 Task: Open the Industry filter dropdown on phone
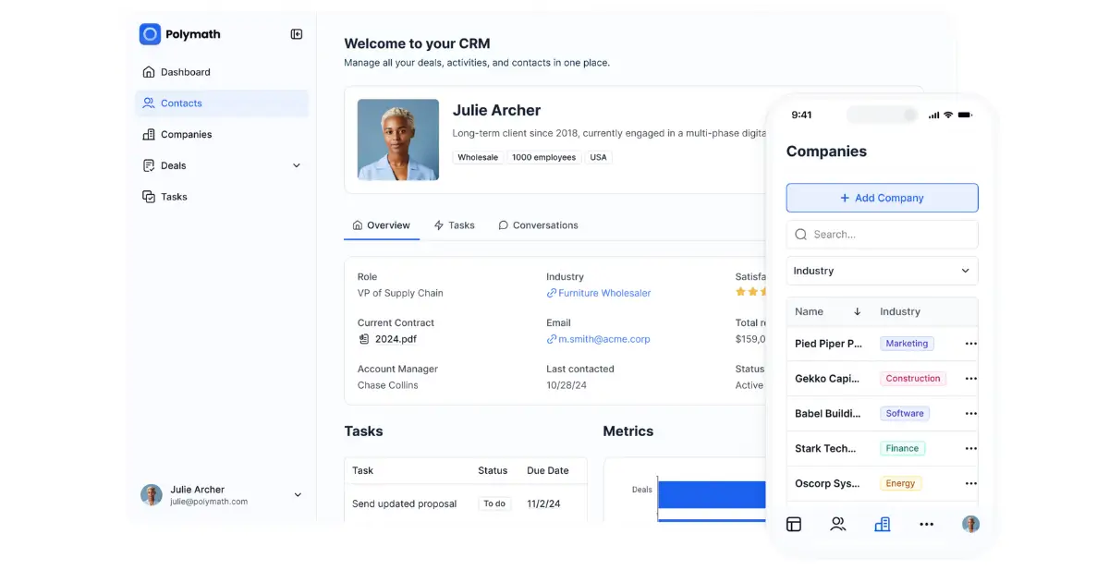[881, 271]
